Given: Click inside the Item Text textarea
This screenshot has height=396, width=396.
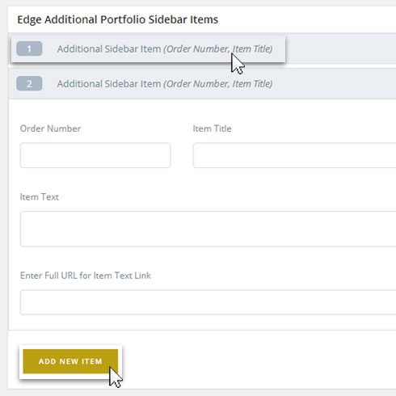Looking at the screenshot, I should 208,229.
